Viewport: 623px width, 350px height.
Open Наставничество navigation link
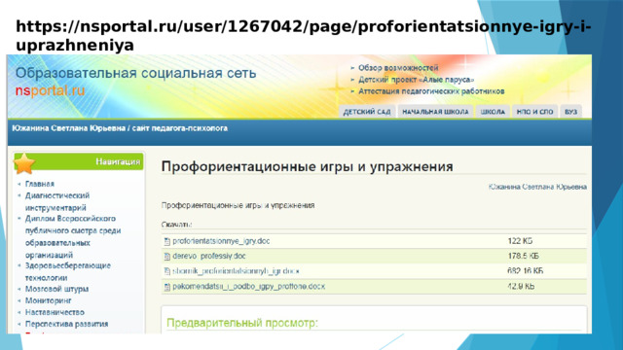[55, 312]
